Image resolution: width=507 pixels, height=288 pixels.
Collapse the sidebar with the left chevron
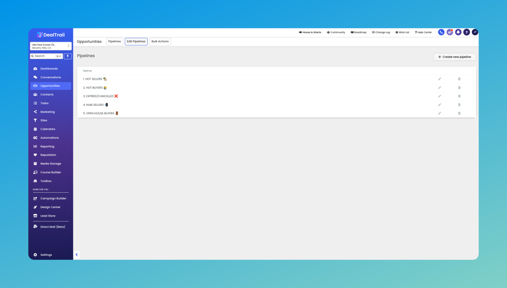pyautogui.click(x=76, y=255)
